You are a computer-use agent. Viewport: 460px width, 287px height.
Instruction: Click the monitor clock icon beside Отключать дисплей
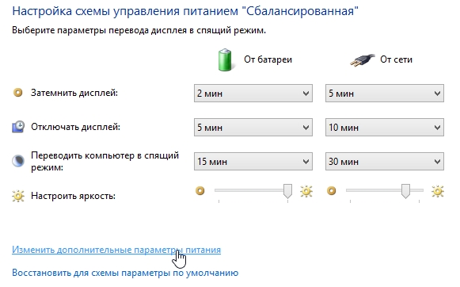18,127
